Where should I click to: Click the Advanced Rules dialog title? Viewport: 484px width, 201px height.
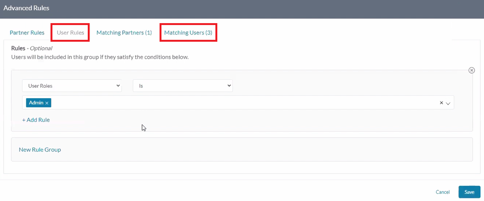click(26, 8)
